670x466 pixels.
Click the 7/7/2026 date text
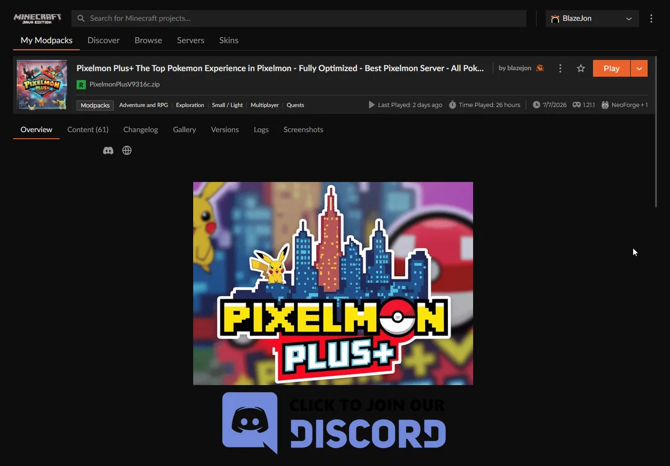554,105
